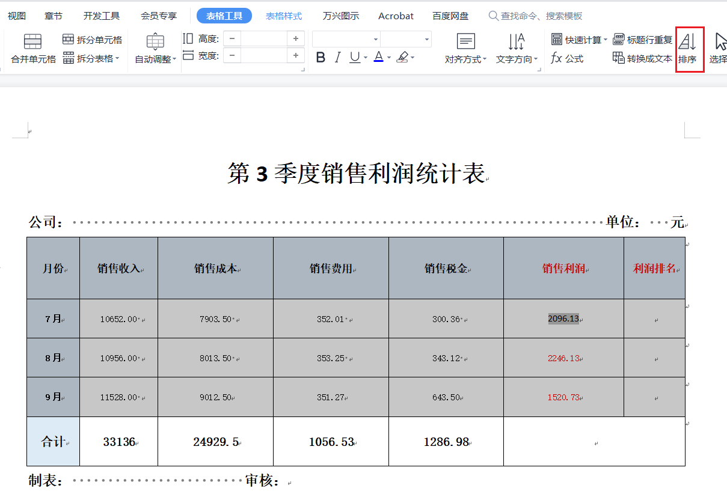The image size is (727, 494).
Task: Click the 标题行重复 repeat header row icon
Action: [x=618, y=40]
